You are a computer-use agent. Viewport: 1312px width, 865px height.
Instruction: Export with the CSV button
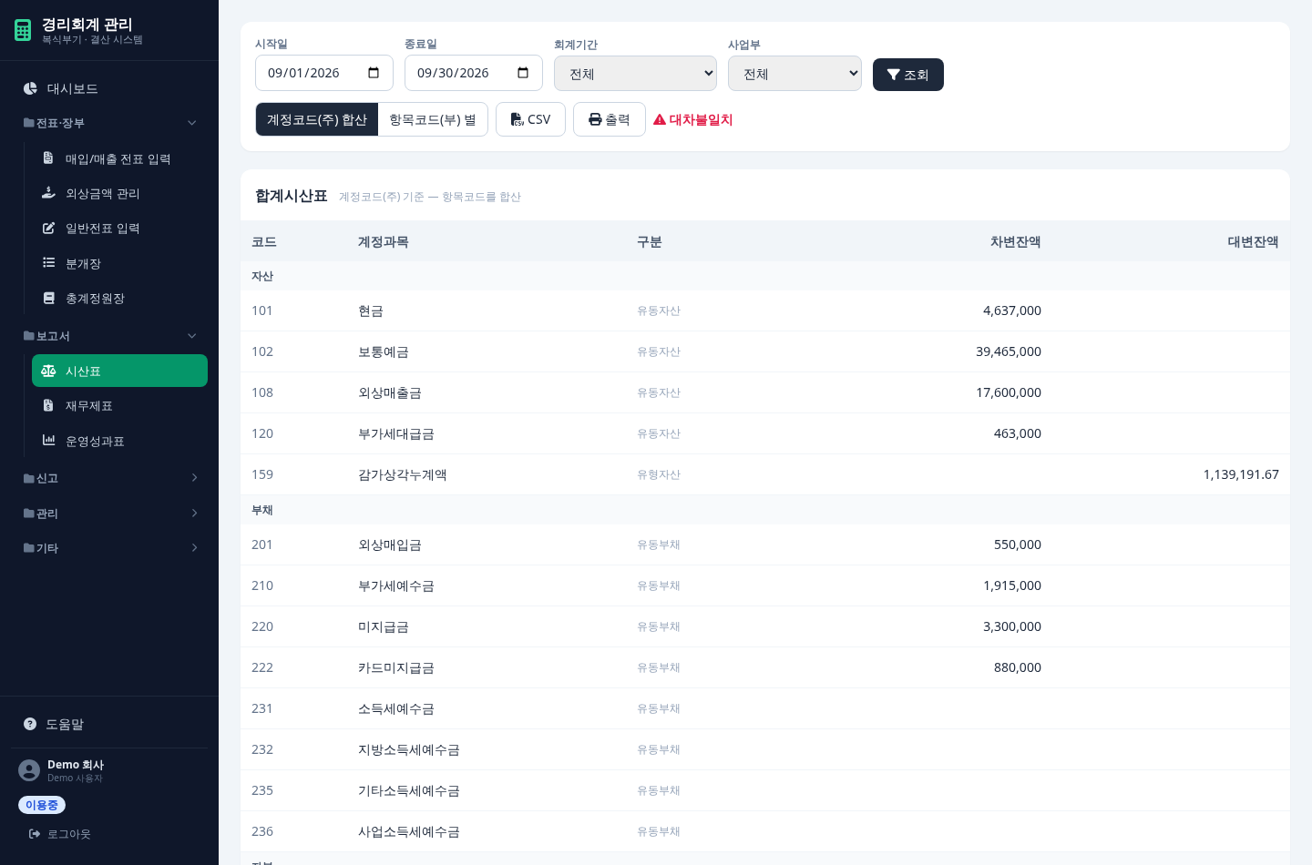tap(530, 119)
